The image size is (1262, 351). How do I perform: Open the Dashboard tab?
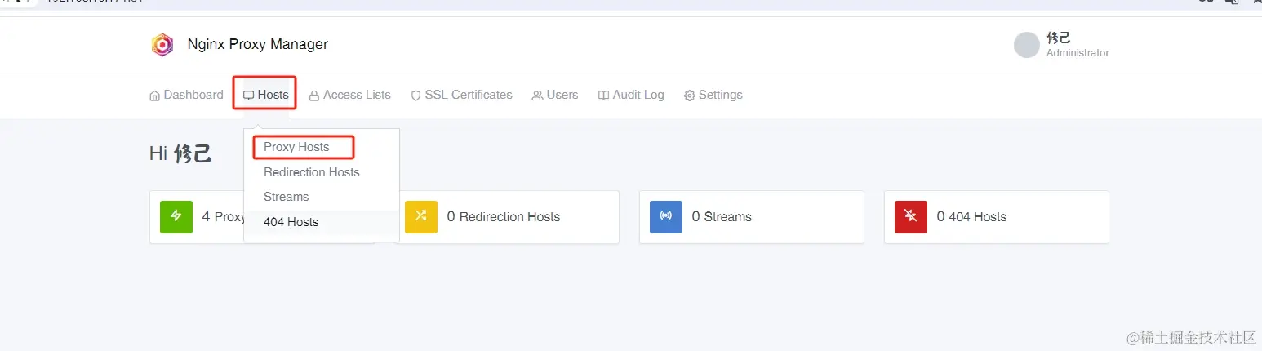[186, 95]
